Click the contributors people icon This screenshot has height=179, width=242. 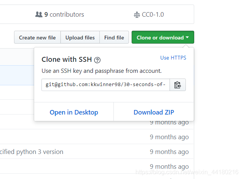39,14
